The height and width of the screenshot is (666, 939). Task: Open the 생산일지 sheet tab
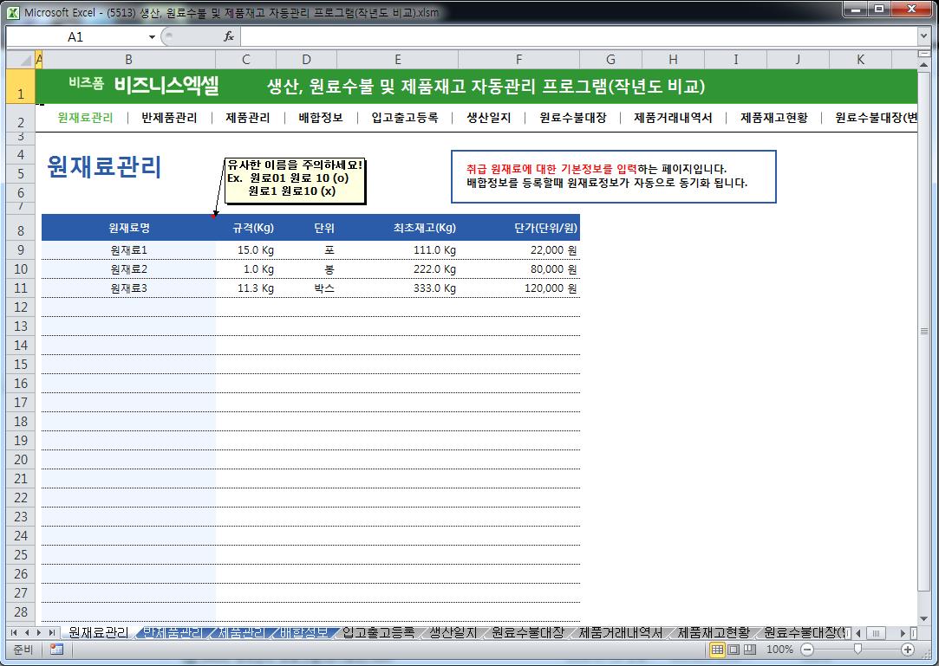pyautogui.click(x=453, y=633)
